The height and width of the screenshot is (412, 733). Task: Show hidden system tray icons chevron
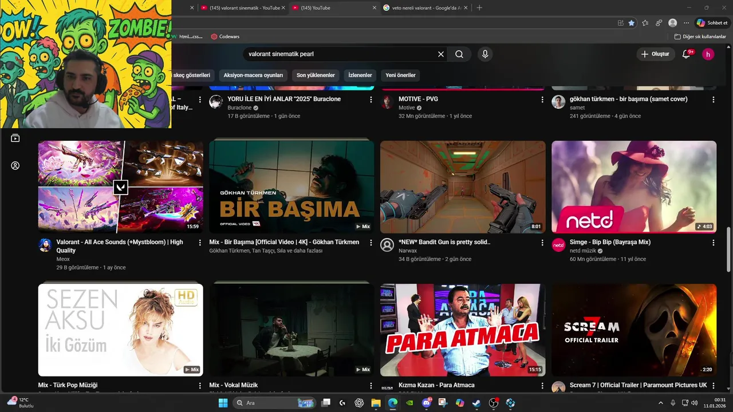[x=660, y=403]
